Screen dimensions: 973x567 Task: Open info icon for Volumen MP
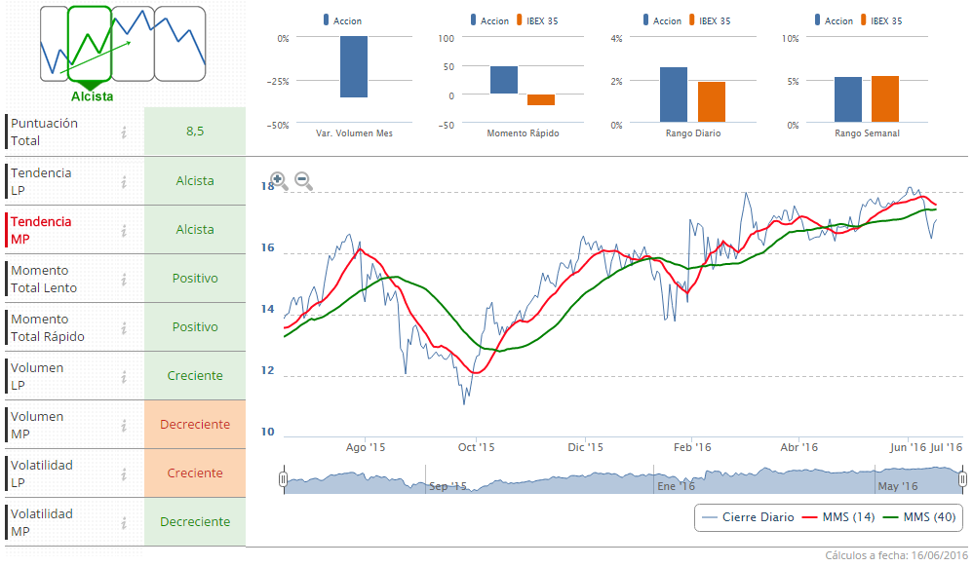(x=124, y=425)
